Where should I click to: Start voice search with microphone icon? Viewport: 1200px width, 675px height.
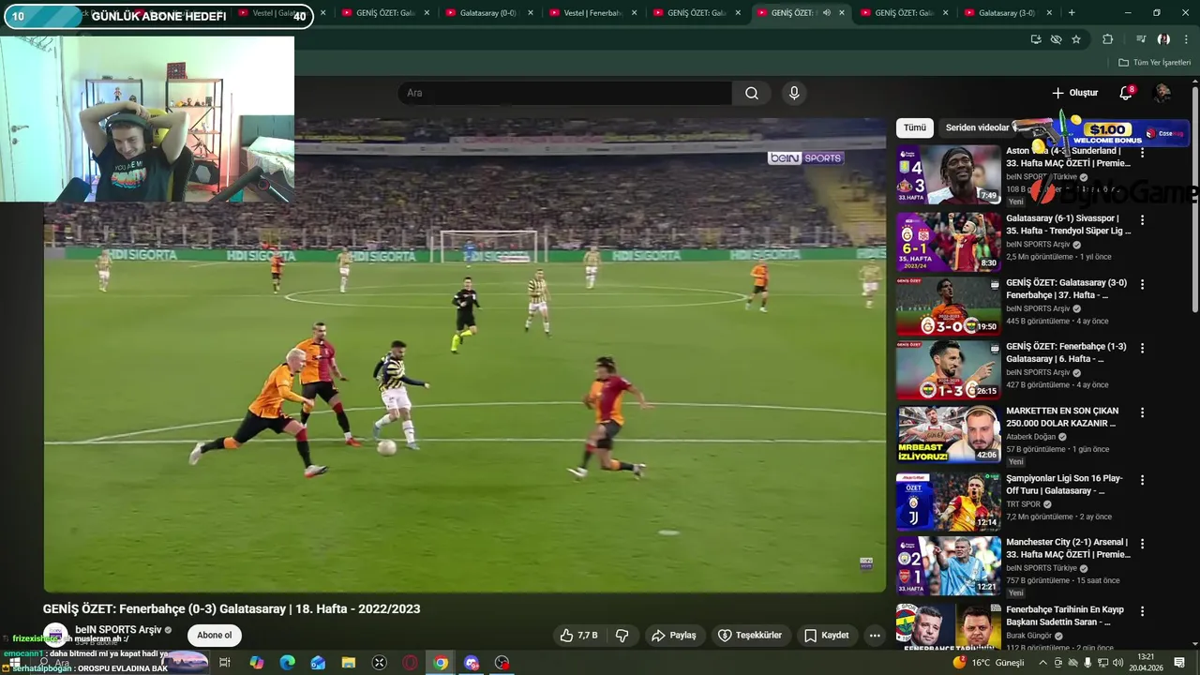click(794, 93)
